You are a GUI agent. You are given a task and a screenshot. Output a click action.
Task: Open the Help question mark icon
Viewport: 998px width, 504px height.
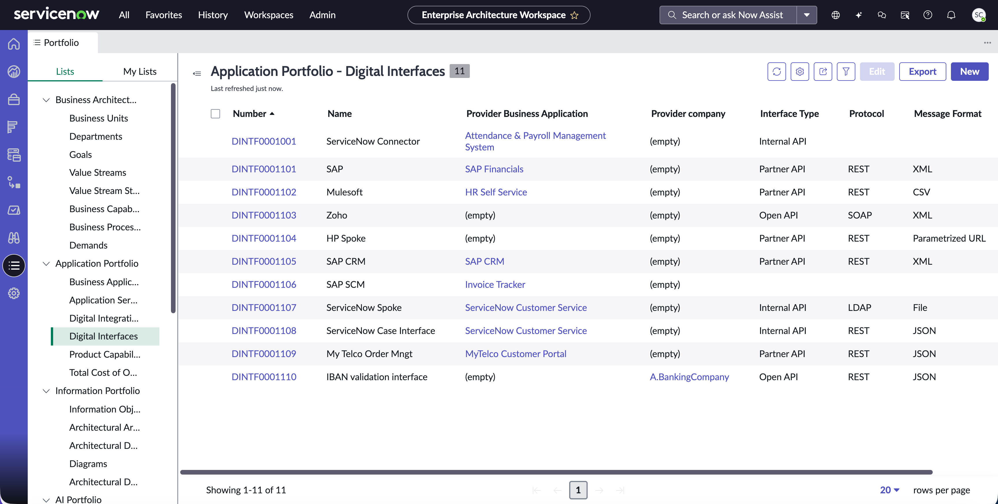click(x=928, y=15)
